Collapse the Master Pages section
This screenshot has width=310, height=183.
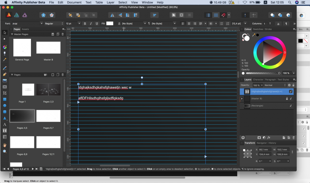(12, 34)
